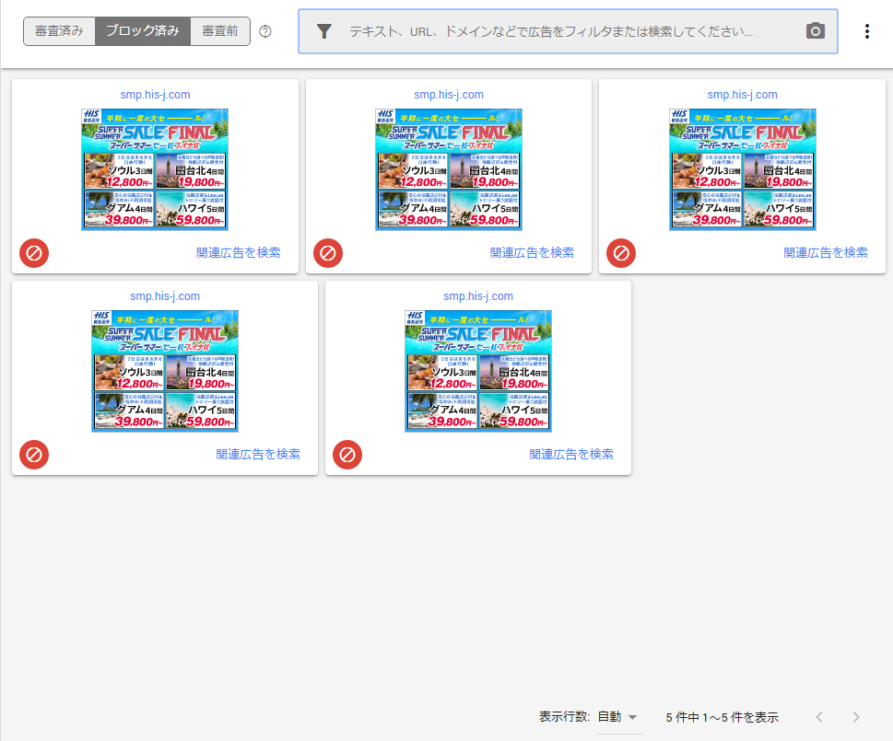Toggle blocked icon on bottom-right ad card
Viewport: 893px width, 741px height.
[347, 455]
